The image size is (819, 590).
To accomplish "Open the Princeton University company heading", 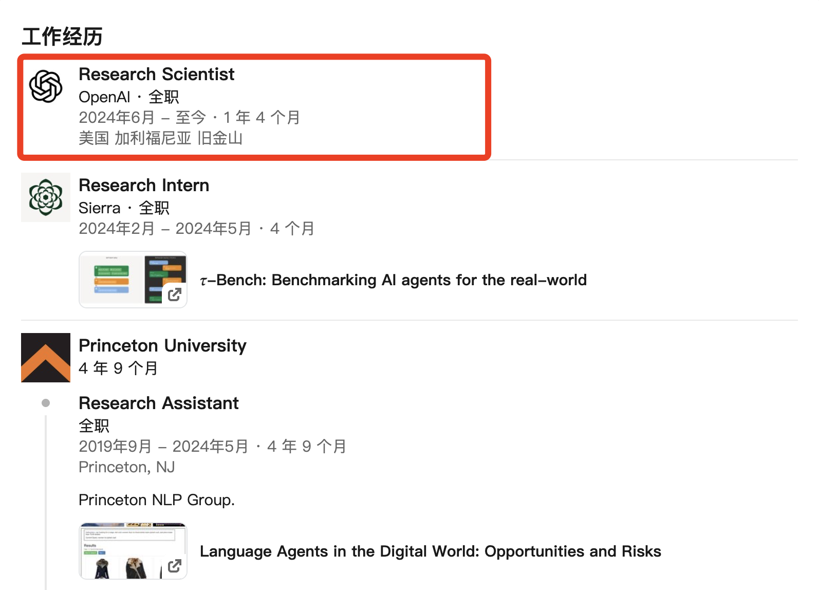I will [x=162, y=346].
